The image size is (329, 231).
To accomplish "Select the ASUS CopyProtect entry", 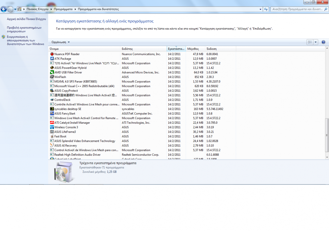I will coord(66,91).
